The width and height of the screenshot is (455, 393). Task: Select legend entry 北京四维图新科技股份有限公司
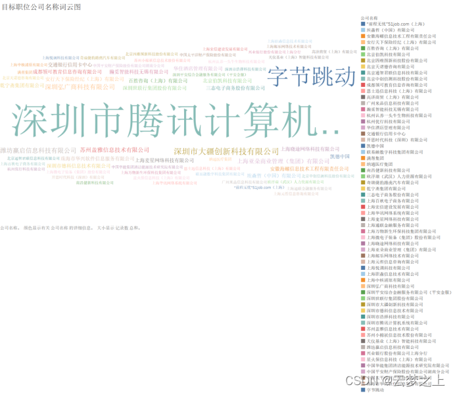tap(394, 61)
